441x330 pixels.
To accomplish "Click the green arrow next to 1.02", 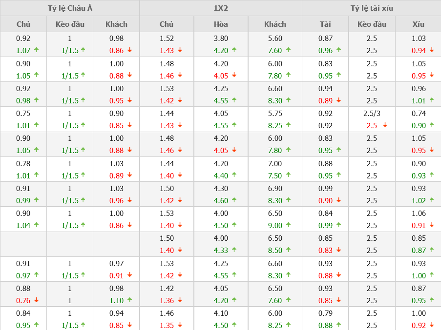I will pyautogui.click(x=431, y=200).
